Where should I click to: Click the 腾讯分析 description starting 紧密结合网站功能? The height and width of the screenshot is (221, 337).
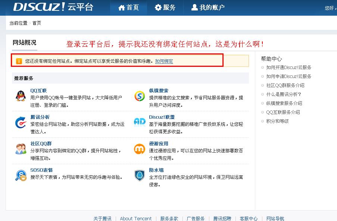pos(77,128)
